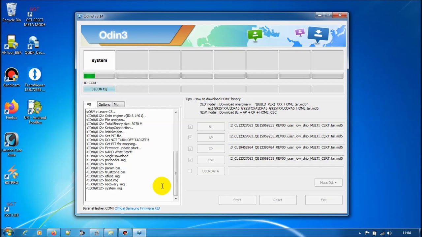Open the volume speaker tray icon
The height and width of the screenshot is (237, 422).
pos(390,233)
